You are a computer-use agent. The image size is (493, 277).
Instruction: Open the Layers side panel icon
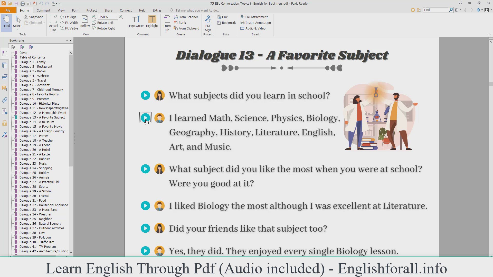tap(5, 77)
